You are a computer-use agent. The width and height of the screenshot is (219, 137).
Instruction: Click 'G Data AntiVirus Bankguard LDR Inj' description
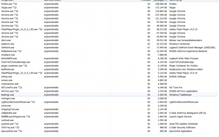tap(188, 113)
